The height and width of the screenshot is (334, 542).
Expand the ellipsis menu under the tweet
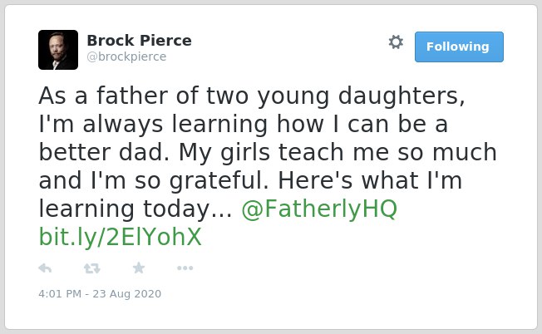click(185, 268)
